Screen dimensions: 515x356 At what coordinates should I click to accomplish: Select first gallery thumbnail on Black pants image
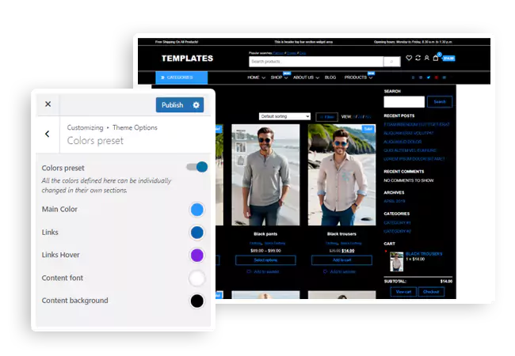(x=241, y=136)
